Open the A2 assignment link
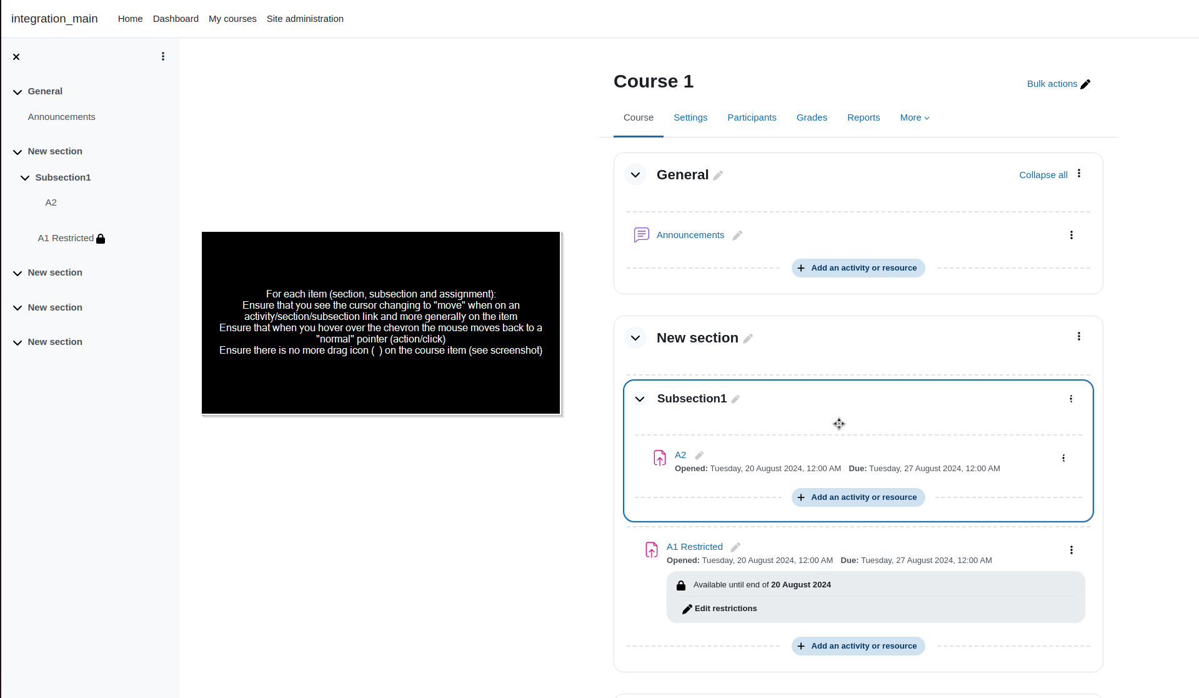 680,455
